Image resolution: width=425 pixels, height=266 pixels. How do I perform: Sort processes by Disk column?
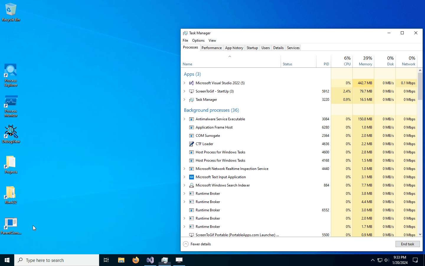385,61
